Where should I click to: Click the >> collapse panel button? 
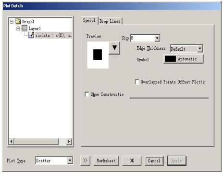(85, 161)
